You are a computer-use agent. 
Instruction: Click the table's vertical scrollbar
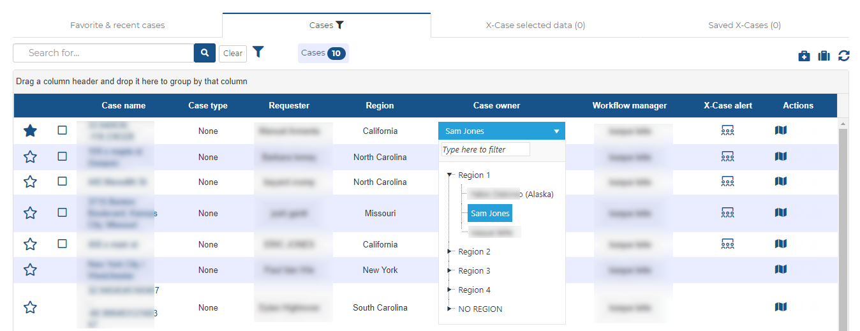843,223
